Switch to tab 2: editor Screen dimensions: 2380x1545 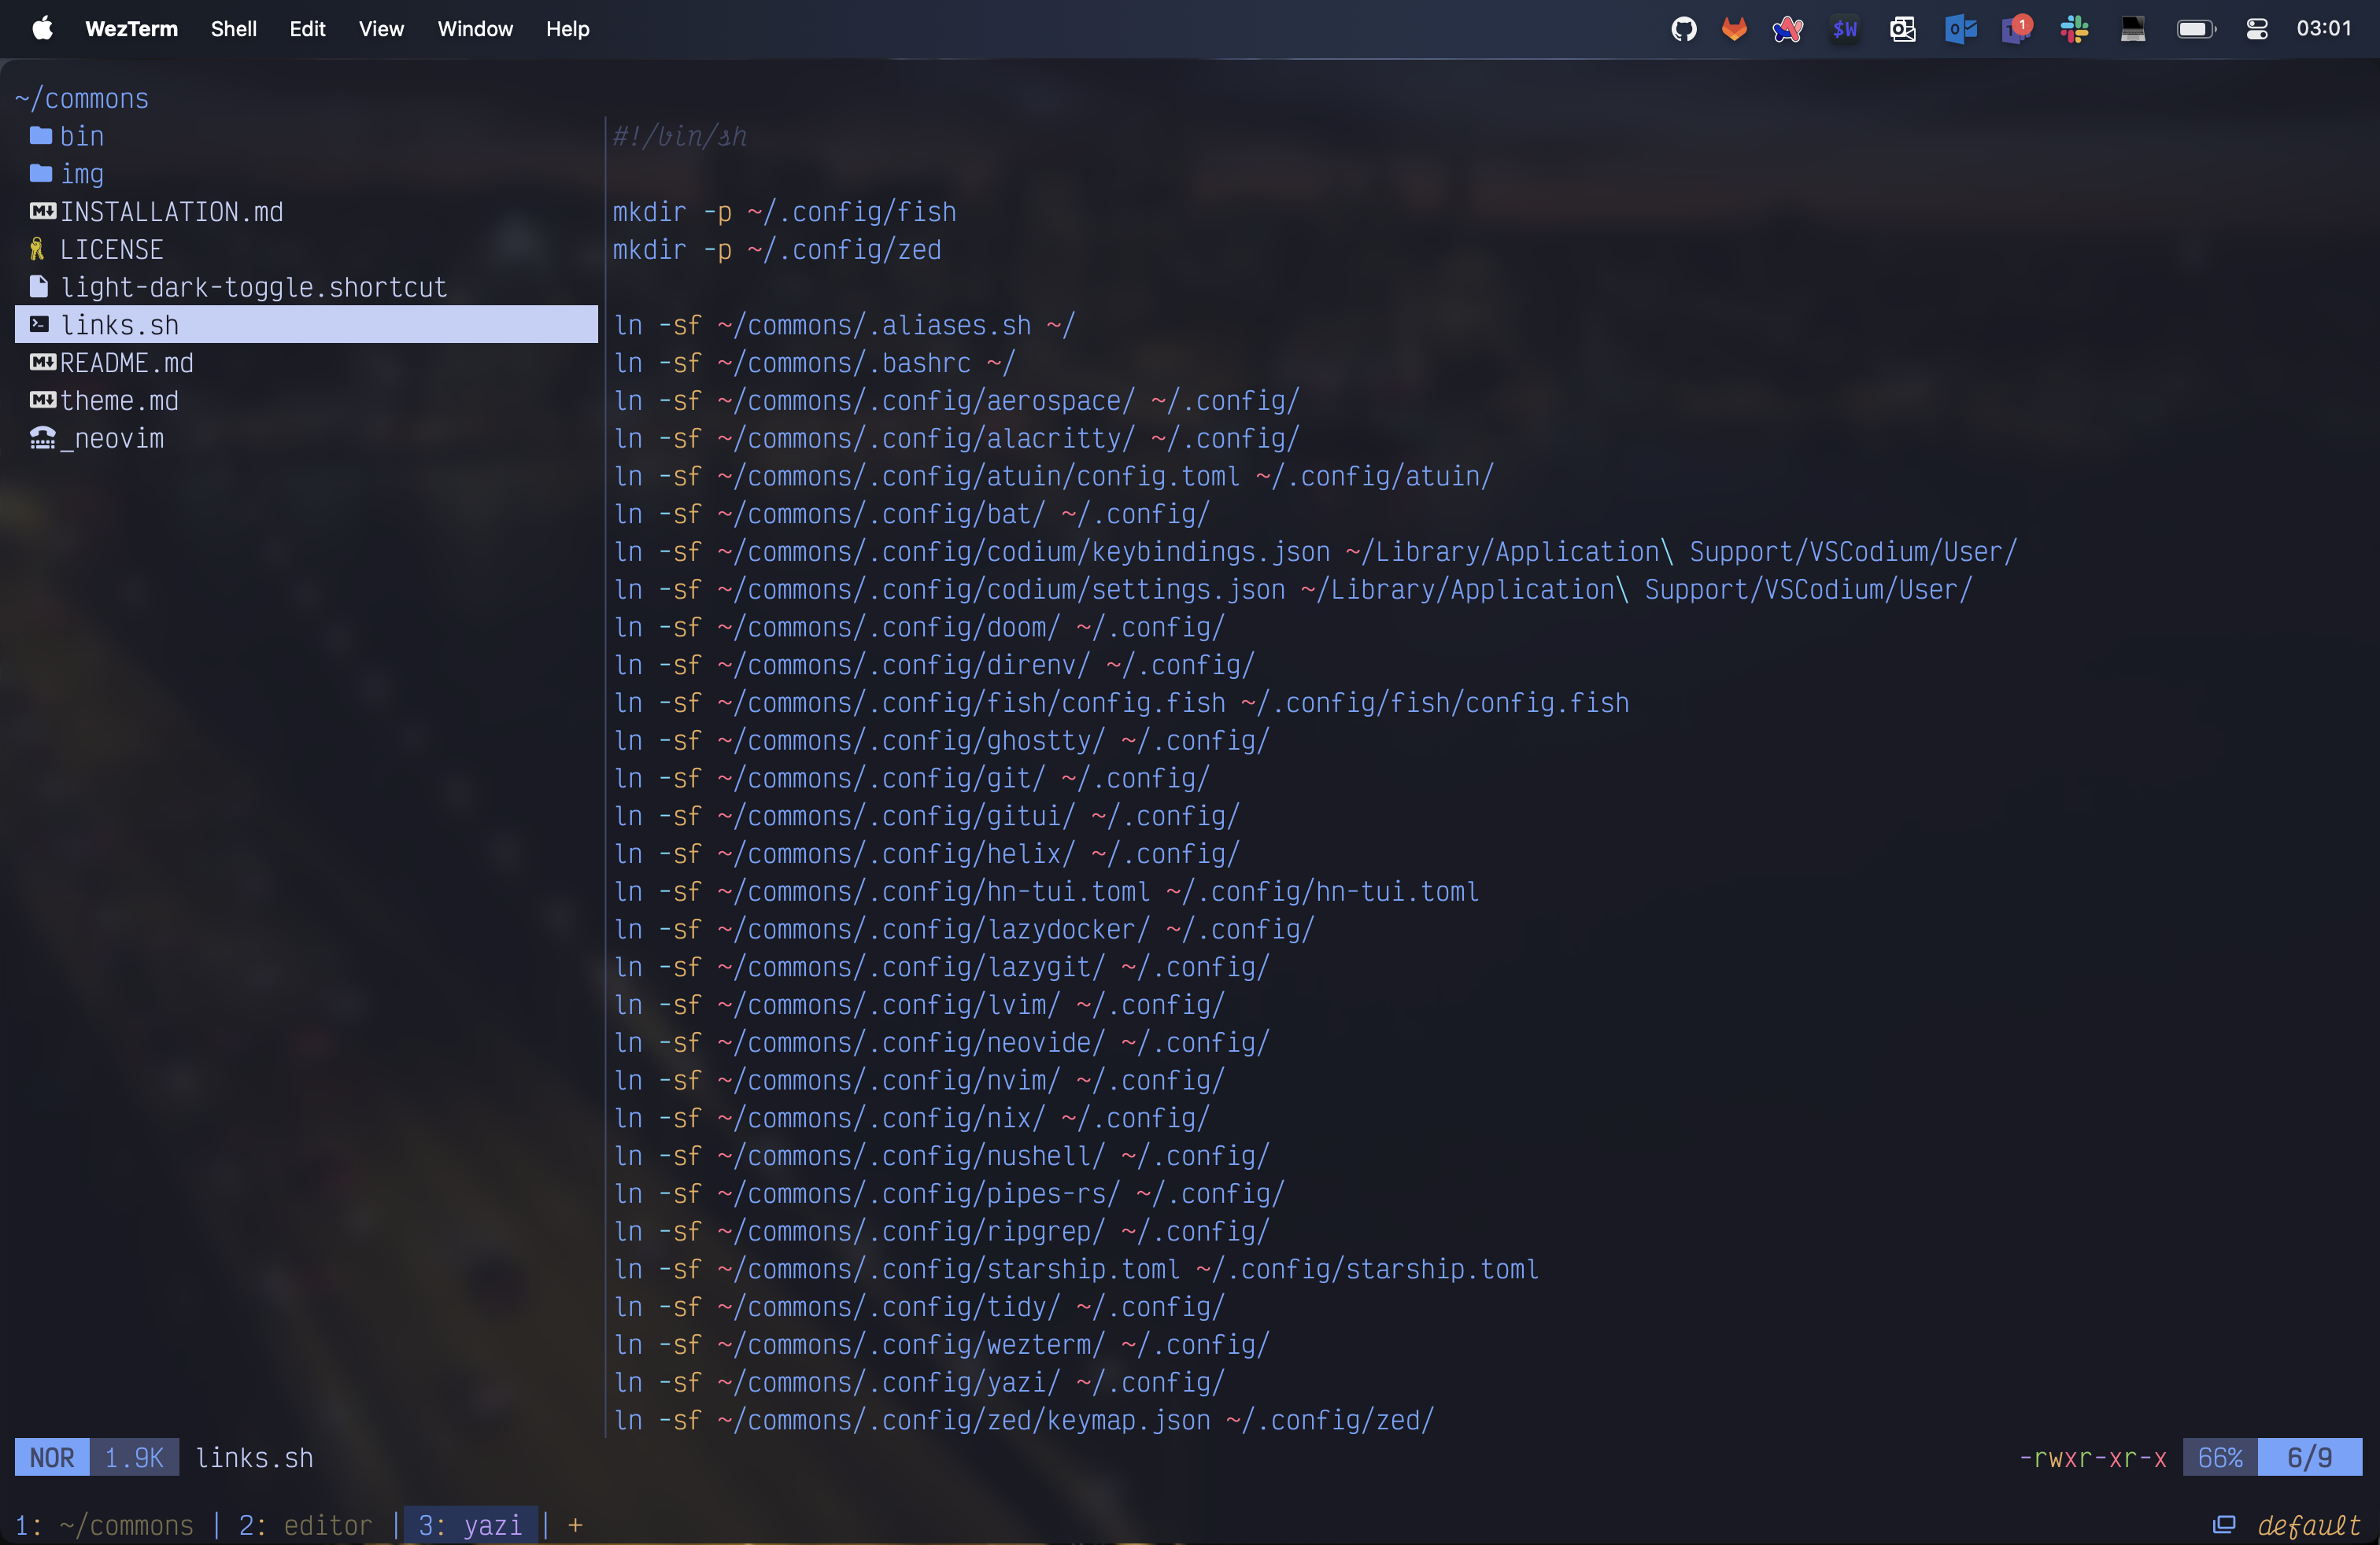click(x=305, y=1525)
